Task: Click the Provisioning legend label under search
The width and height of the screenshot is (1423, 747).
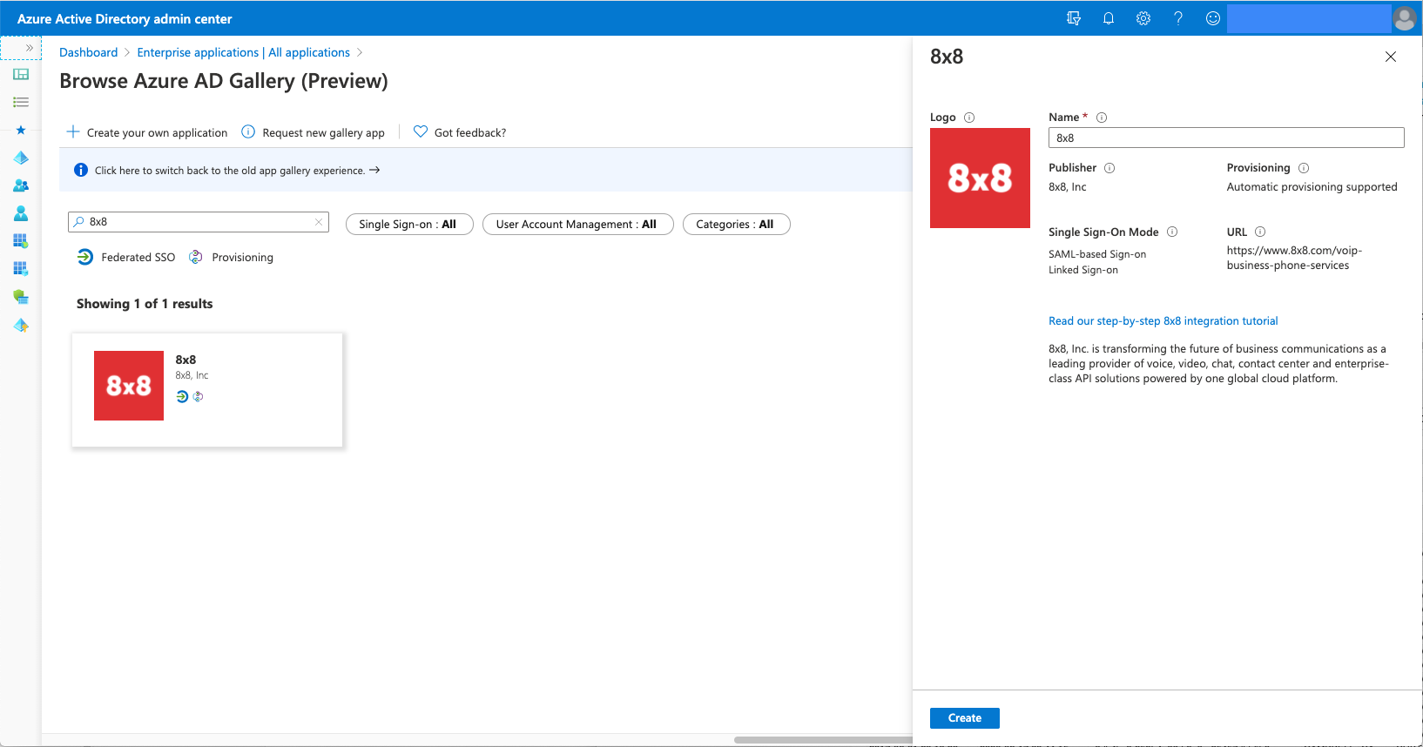Action: coord(242,258)
